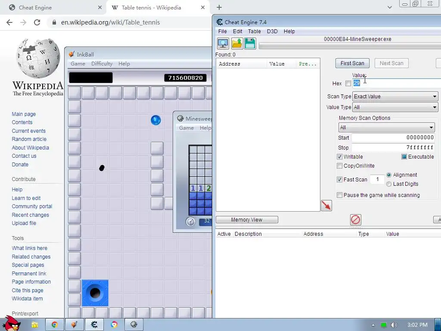
Task: Open the Memory Scan Options region dropdown
Action: coord(386,128)
